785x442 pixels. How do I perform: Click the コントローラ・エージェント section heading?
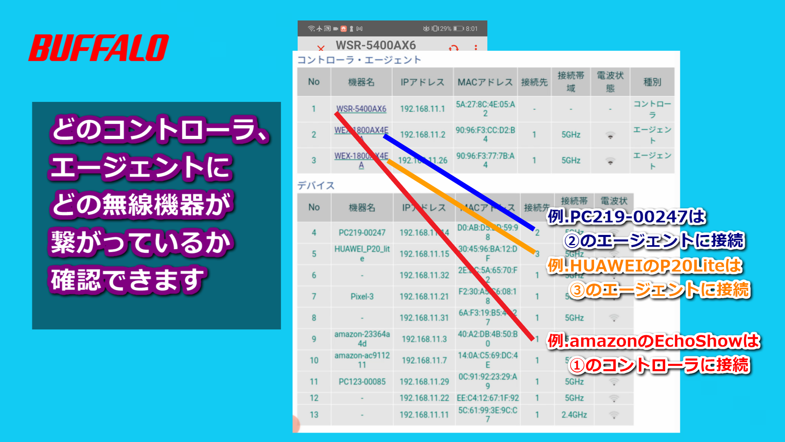tap(359, 60)
